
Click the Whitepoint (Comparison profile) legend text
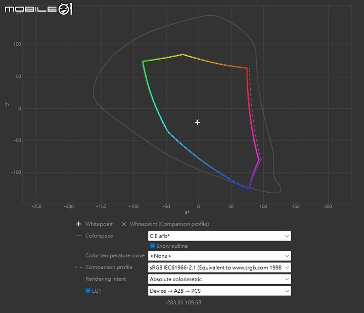click(x=169, y=224)
